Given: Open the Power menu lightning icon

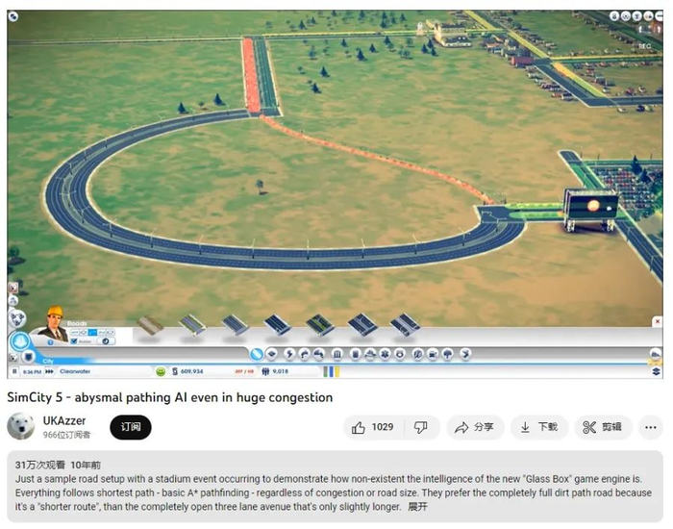Looking at the screenshot, I should point(289,354).
